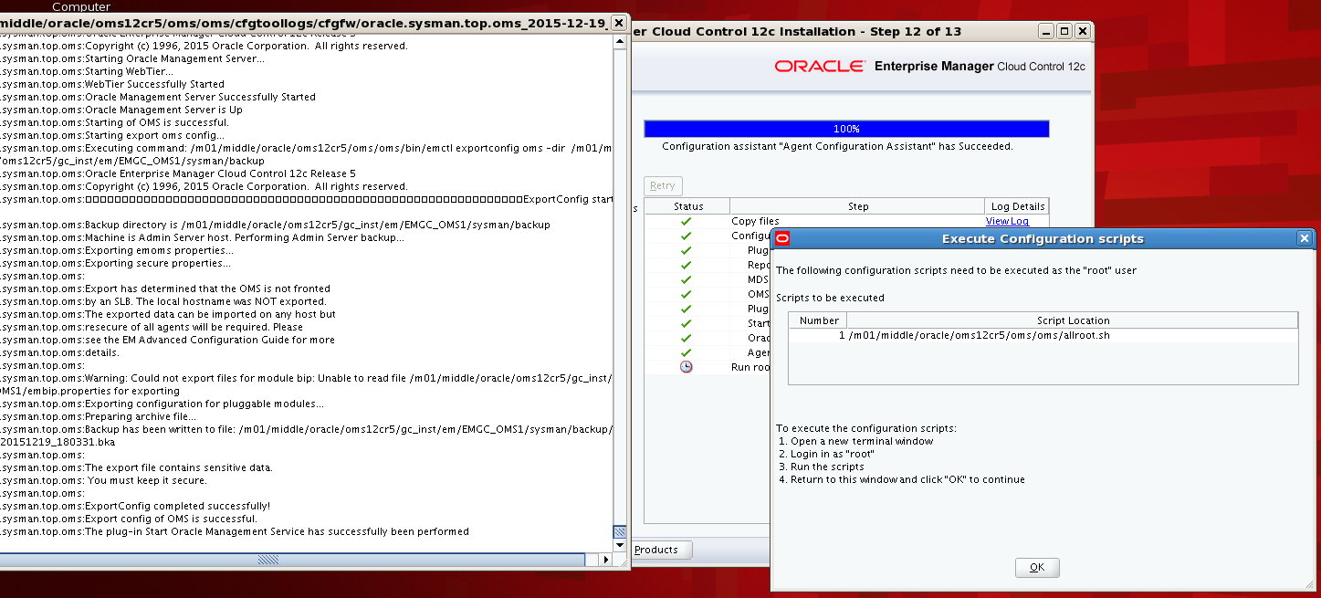Click 'Preparing archive file...' log line
Screen dimensions: 1321x598
coord(140,416)
